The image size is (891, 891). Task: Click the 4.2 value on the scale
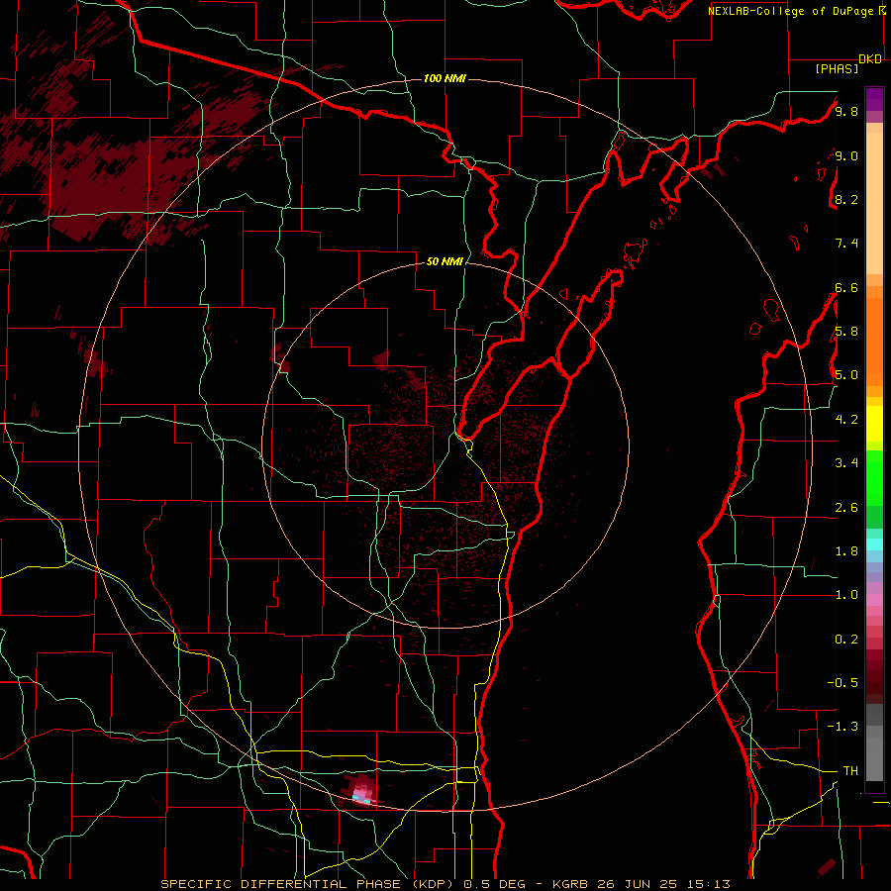(x=846, y=419)
